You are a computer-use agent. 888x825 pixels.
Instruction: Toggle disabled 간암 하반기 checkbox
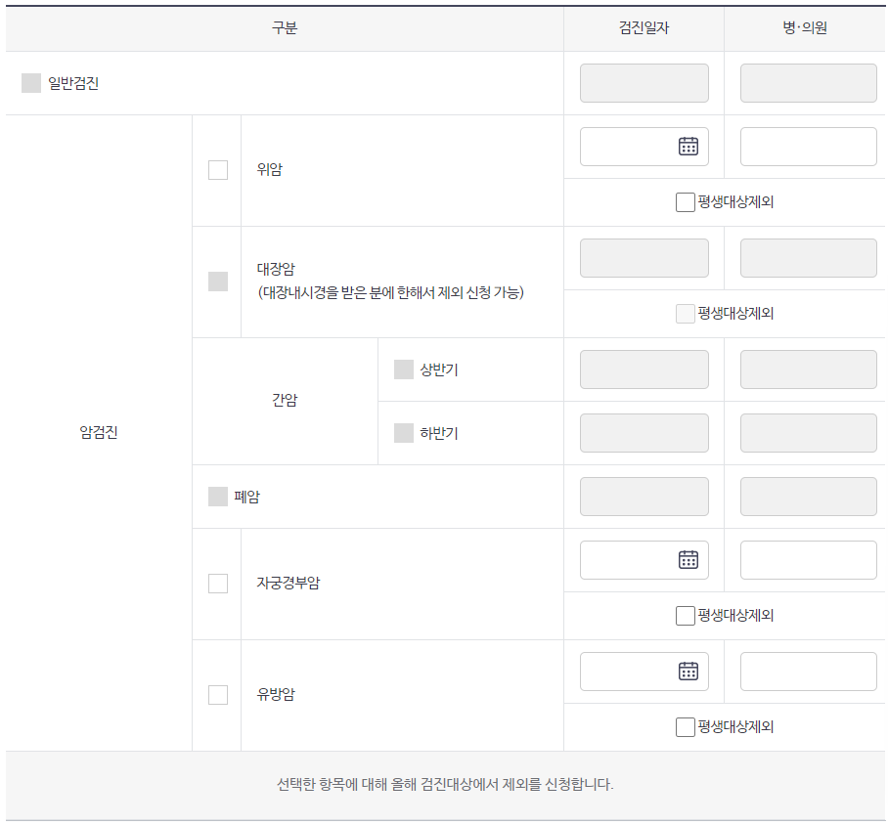pyautogui.click(x=404, y=433)
